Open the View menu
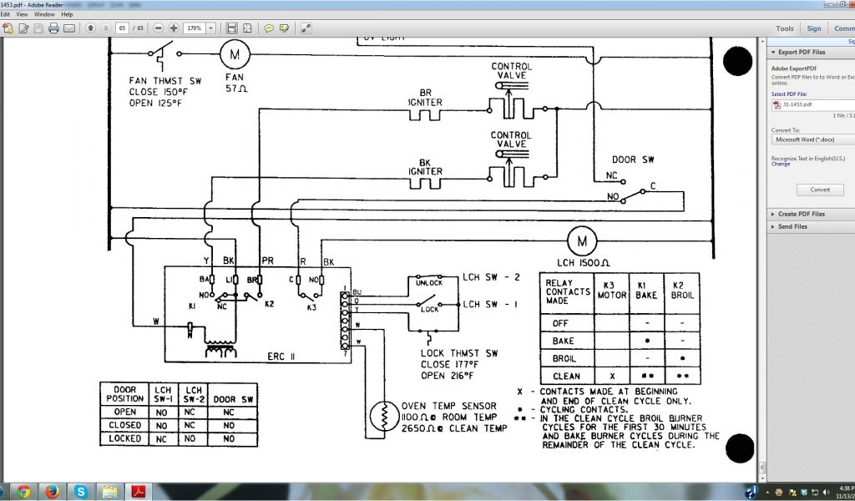The image size is (855, 501). click(21, 14)
